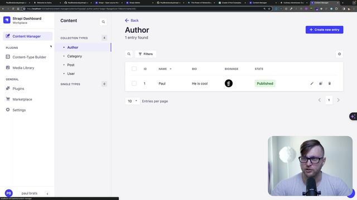Open the entries per page dropdown
This screenshot has height=200, width=357.
point(133,101)
